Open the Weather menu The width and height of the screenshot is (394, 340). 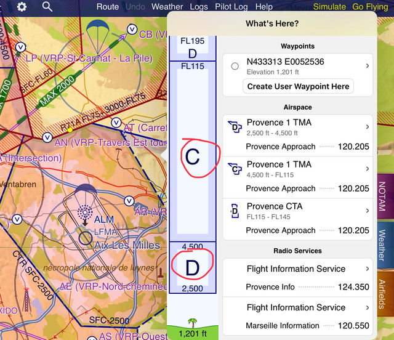pos(167,7)
